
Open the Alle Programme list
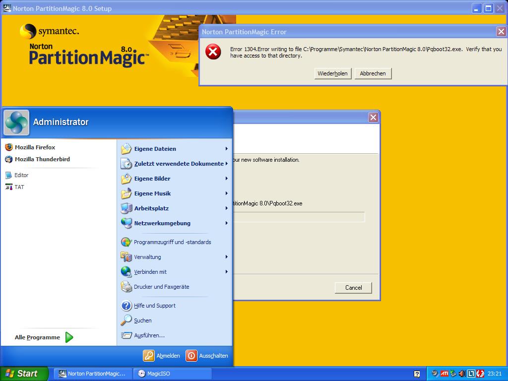[44, 337]
